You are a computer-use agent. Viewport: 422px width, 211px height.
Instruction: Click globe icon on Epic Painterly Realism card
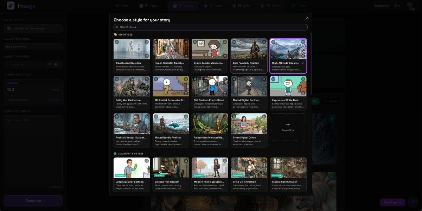[234, 42]
